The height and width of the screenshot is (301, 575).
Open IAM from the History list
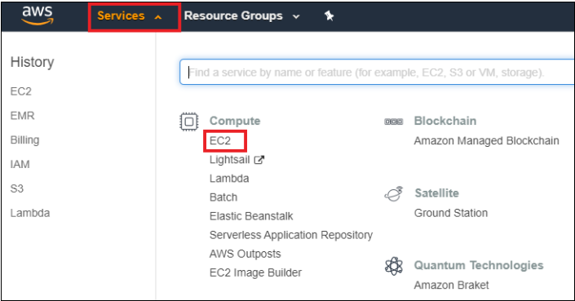coord(20,164)
